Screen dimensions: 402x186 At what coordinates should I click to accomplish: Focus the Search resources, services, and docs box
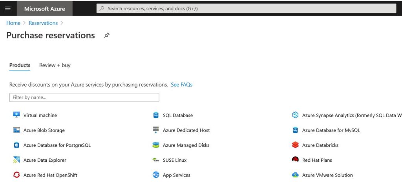point(246,9)
